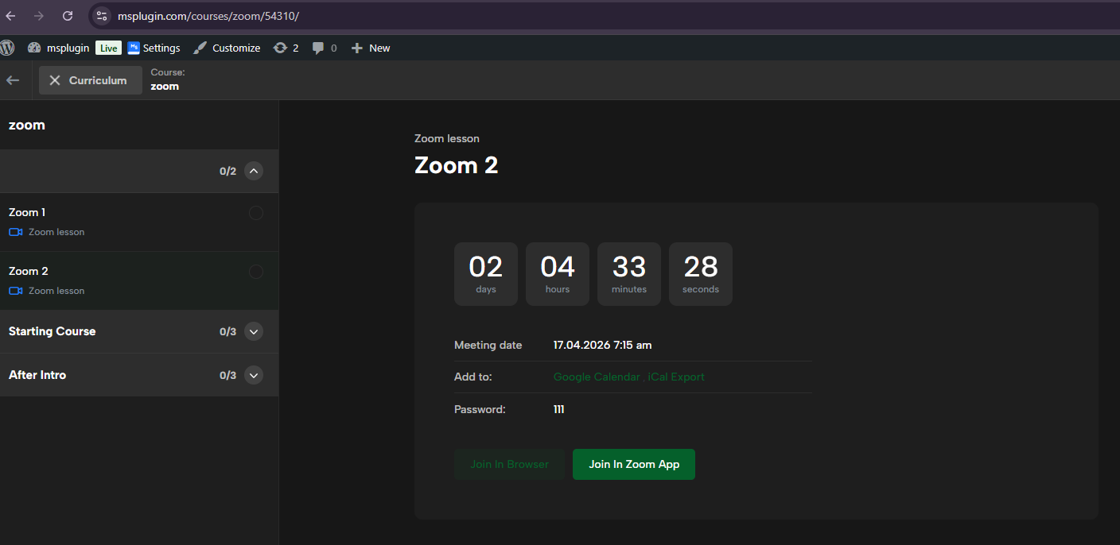Click the days countdown box

[486, 274]
